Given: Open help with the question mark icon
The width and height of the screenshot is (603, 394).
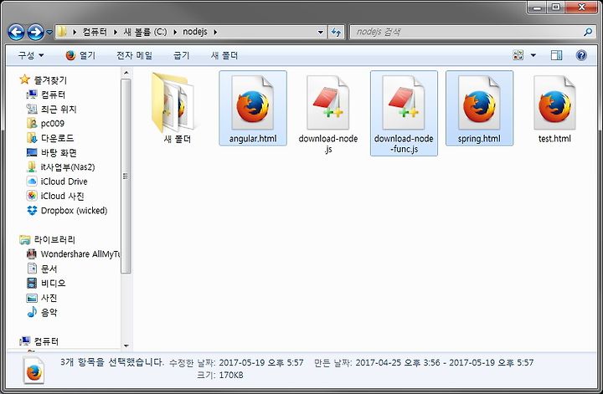Looking at the screenshot, I should pos(581,55).
